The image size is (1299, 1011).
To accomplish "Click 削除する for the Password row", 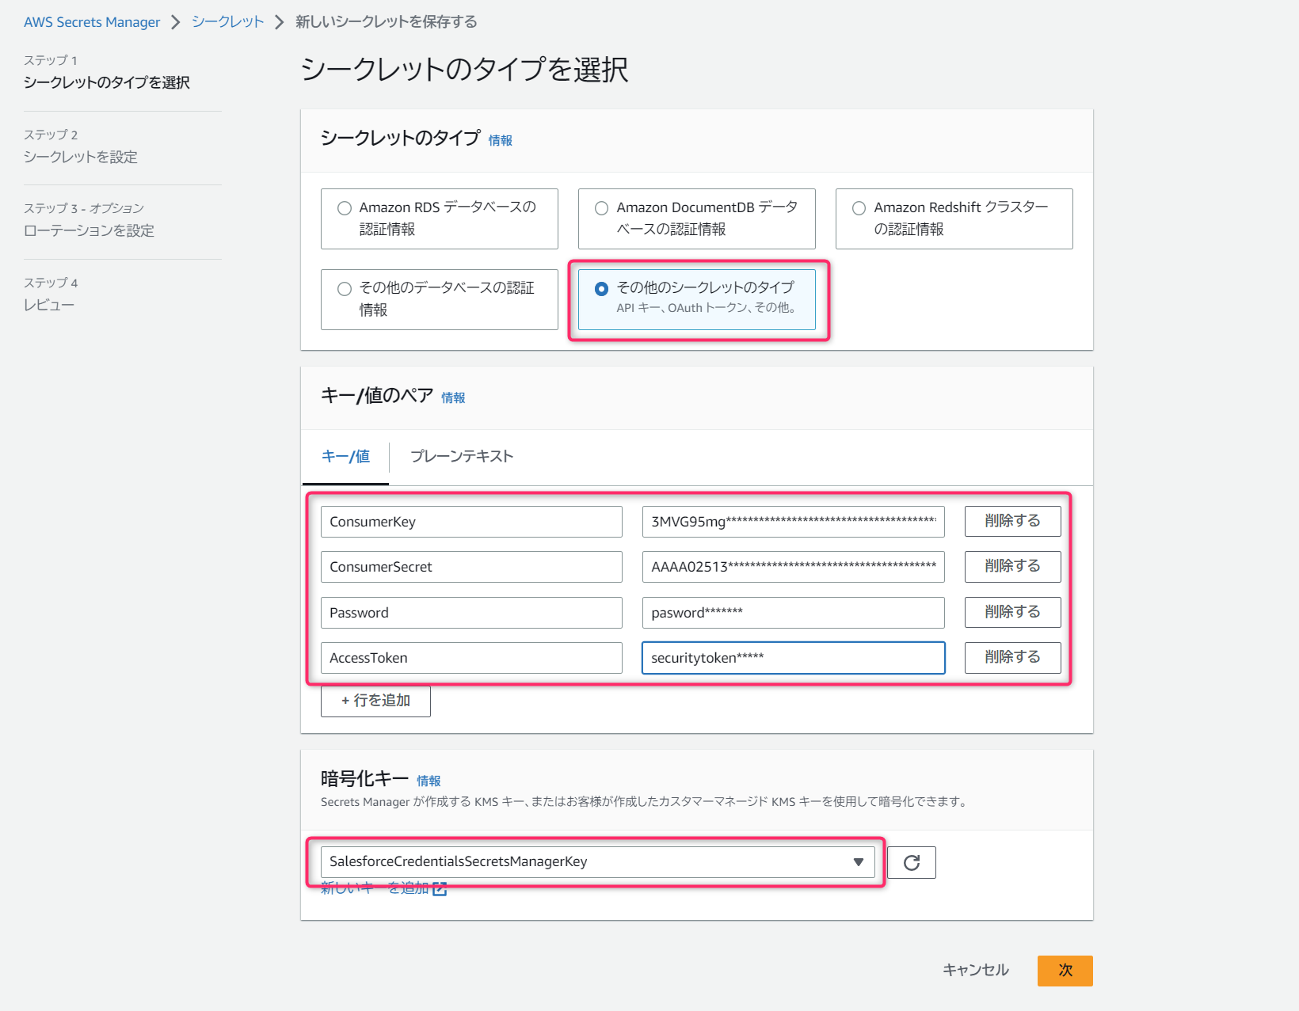I will 1012,612.
